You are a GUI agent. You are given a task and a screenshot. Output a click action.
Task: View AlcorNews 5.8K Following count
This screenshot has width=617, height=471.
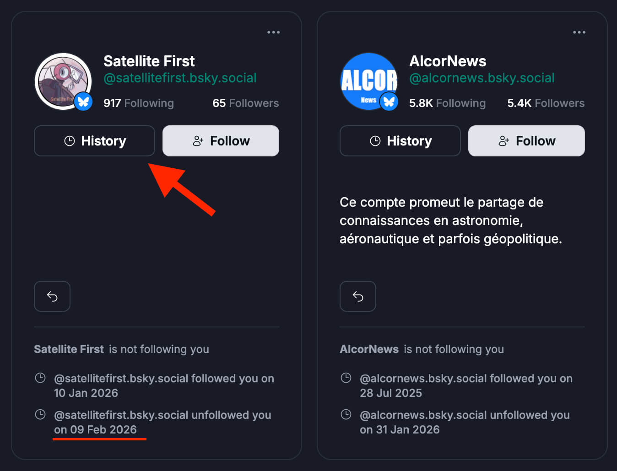point(447,103)
